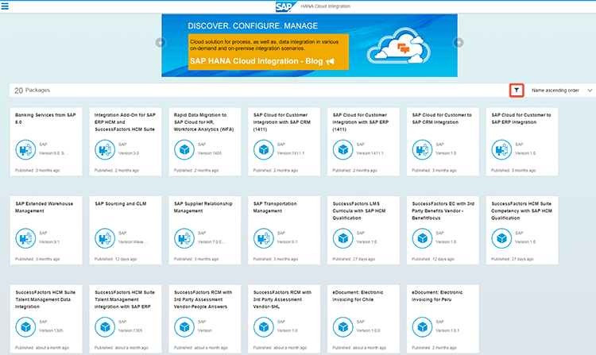The width and height of the screenshot is (596, 355).
Task: Click the Rapid Data Migration package cube icon
Action: [184, 149]
